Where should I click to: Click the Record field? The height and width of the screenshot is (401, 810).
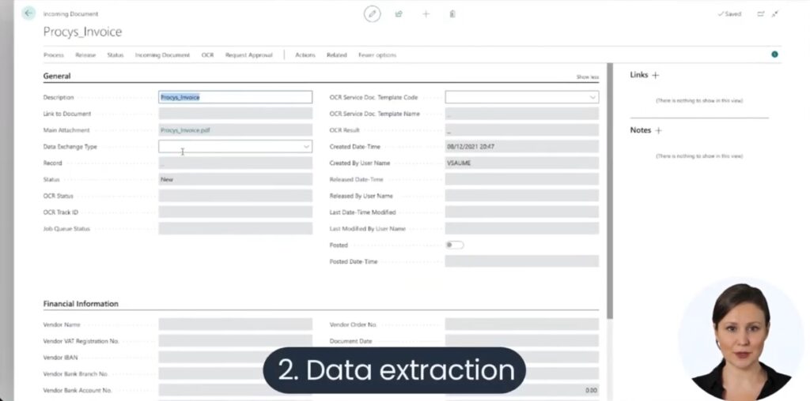coord(235,163)
